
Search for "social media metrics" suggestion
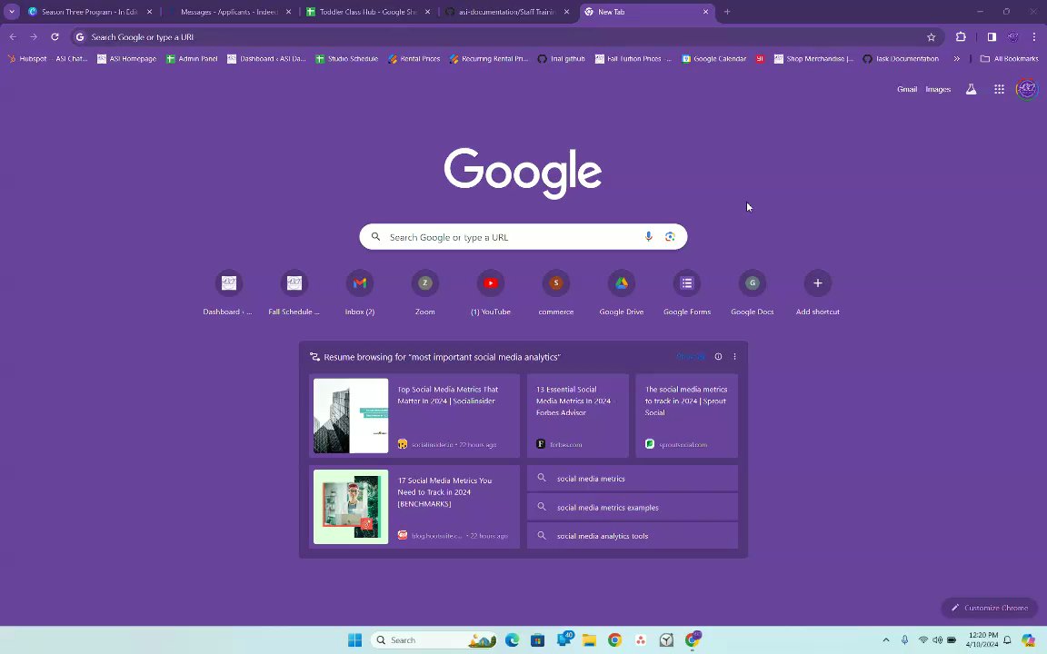[633, 479]
